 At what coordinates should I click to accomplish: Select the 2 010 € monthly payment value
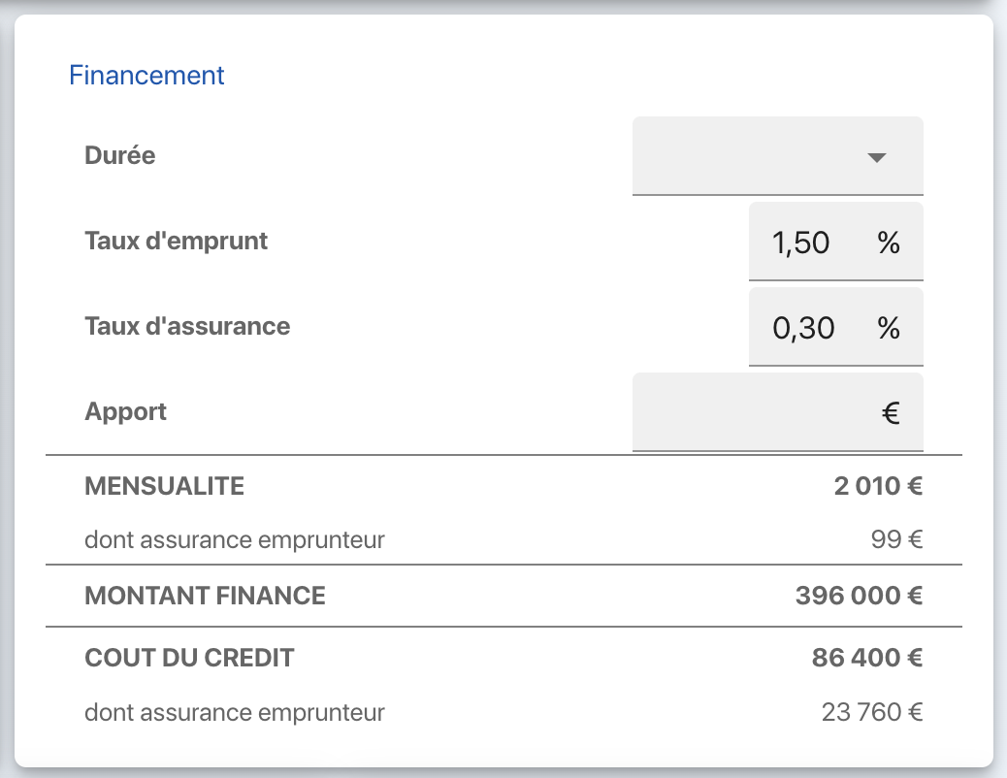(x=877, y=486)
